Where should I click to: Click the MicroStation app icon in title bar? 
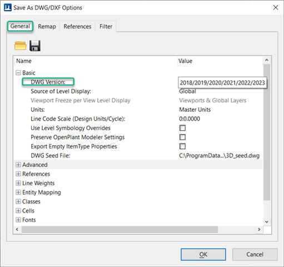[x=8, y=8]
